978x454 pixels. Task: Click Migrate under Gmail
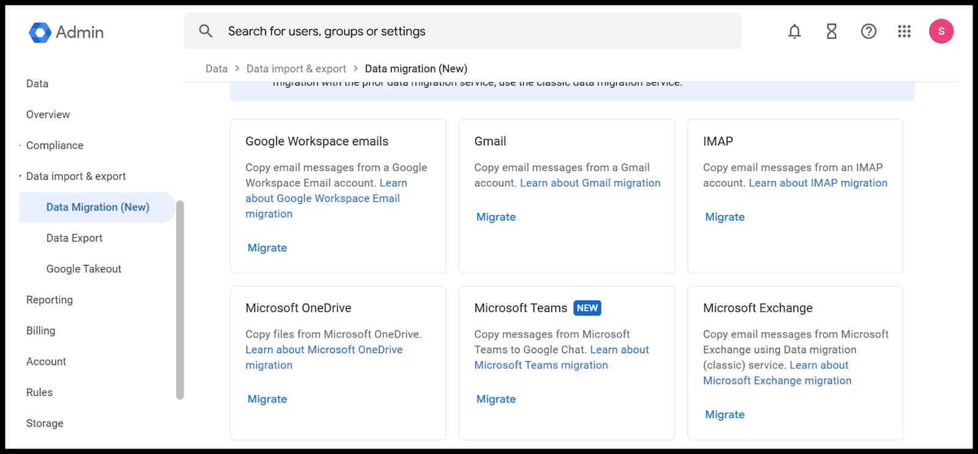point(496,217)
